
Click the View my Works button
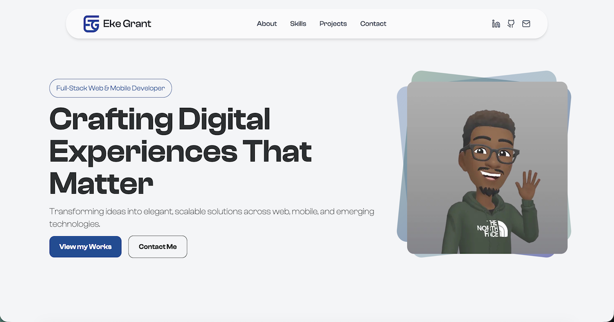[x=85, y=247]
